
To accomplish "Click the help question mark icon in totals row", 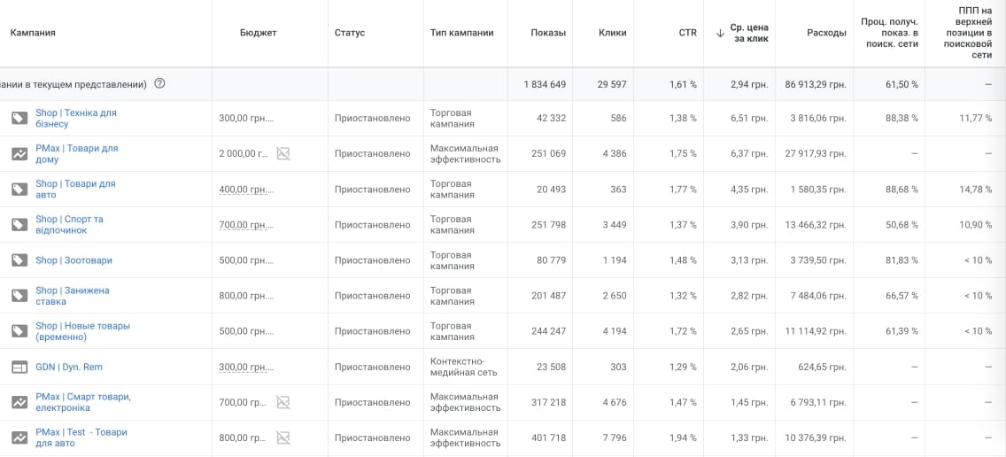I will point(159,84).
